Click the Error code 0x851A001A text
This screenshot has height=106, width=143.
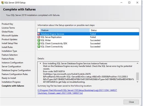tap(54, 71)
